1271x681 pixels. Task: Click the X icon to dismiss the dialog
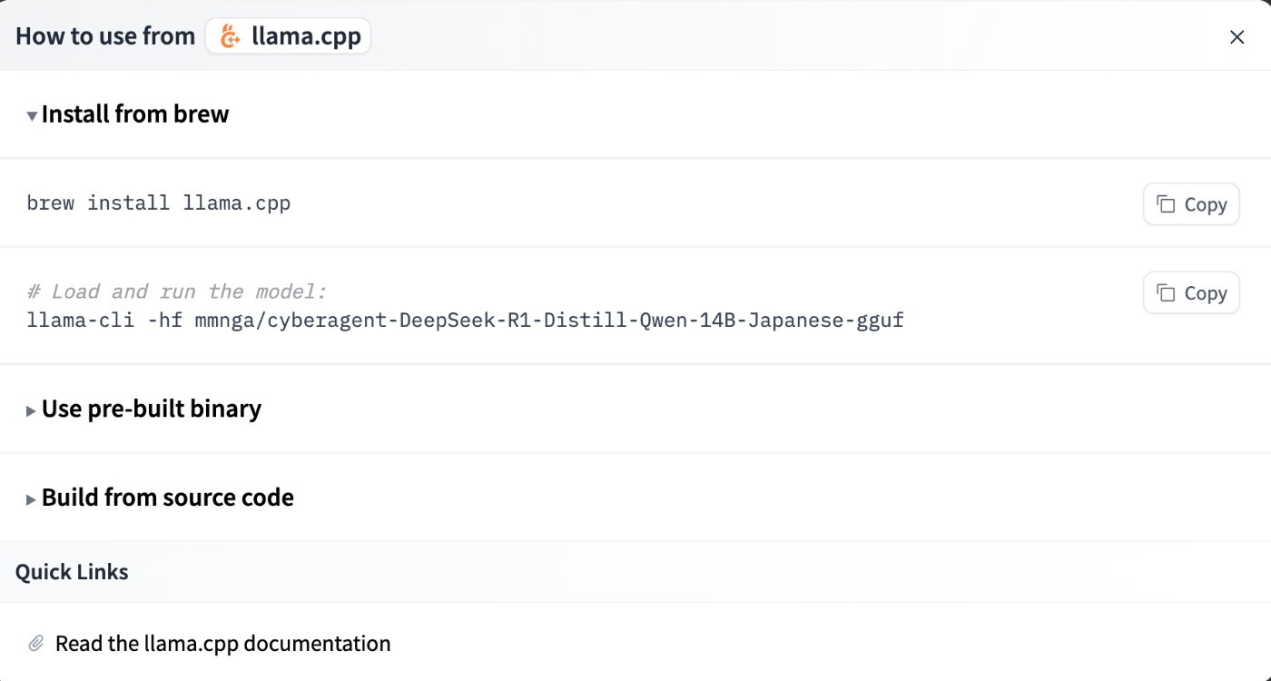coord(1237,36)
